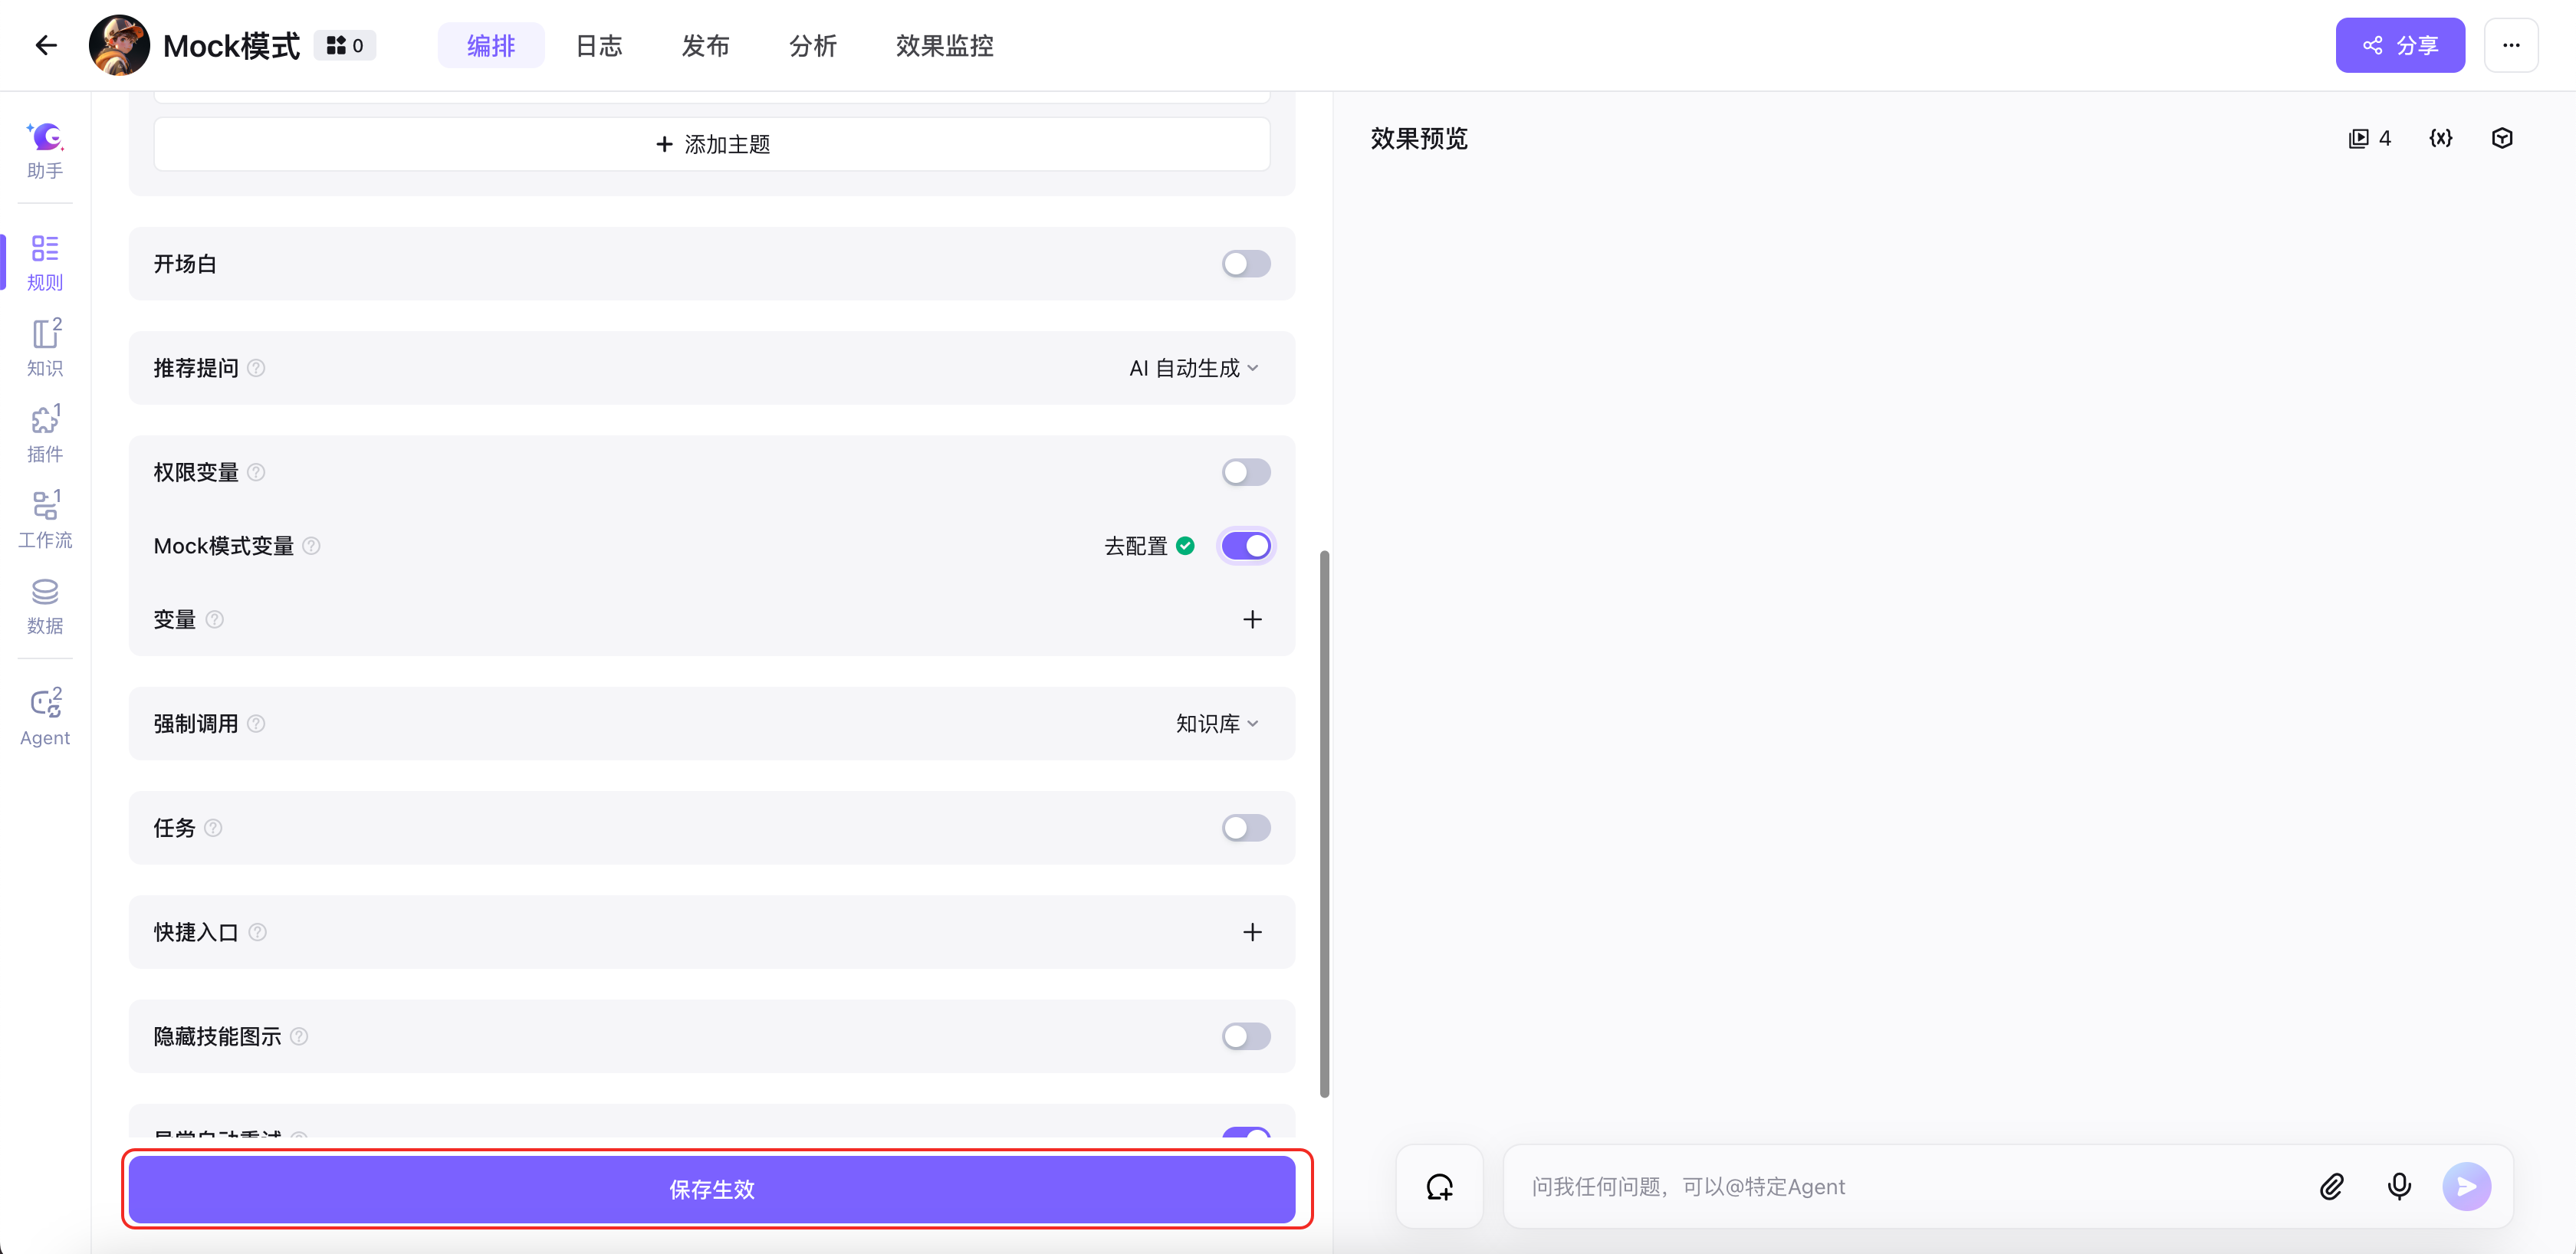Open the 插件 plugin sidebar icon

45,433
